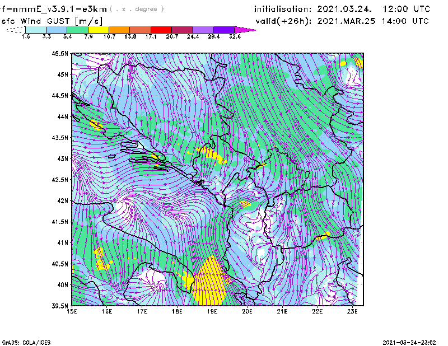Screen dimensions: 448x346
Task: Click the legend value 5.4
Action: click(x=67, y=36)
